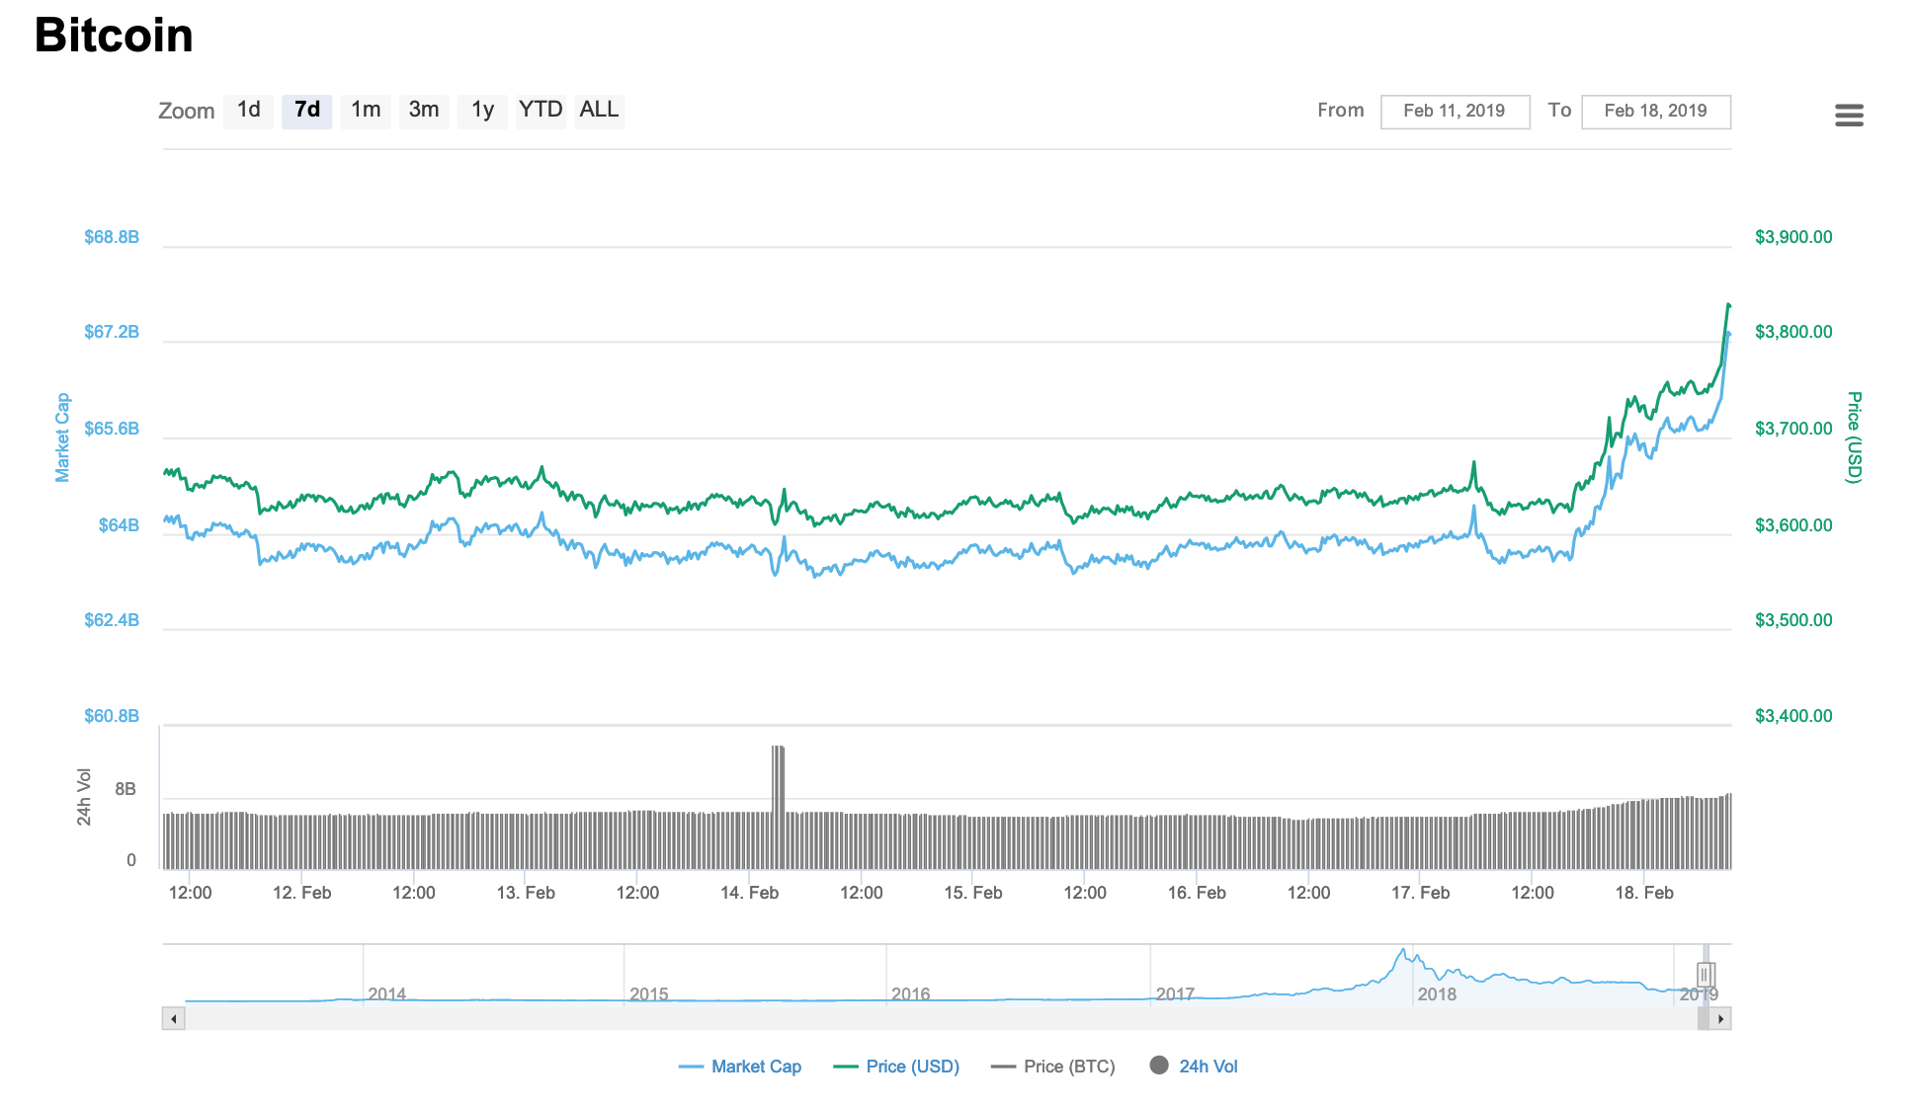Select the 7d zoom range
The image size is (1917, 1108).
click(307, 111)
